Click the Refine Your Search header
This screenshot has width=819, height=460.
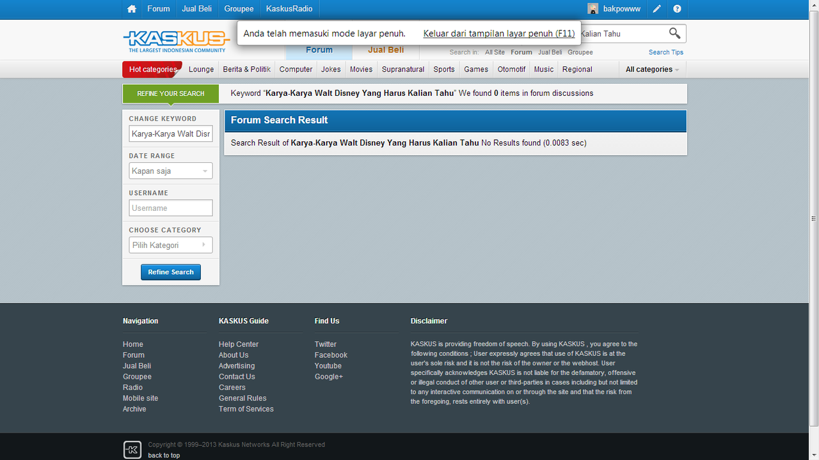[x=171, y=93]
